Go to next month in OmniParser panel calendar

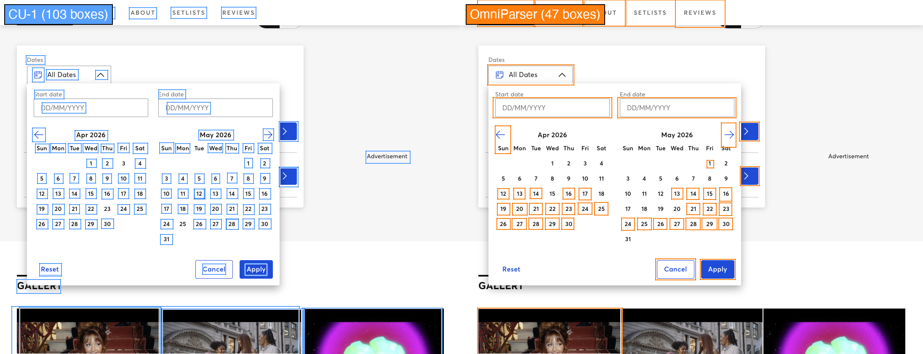click(729, 135)
